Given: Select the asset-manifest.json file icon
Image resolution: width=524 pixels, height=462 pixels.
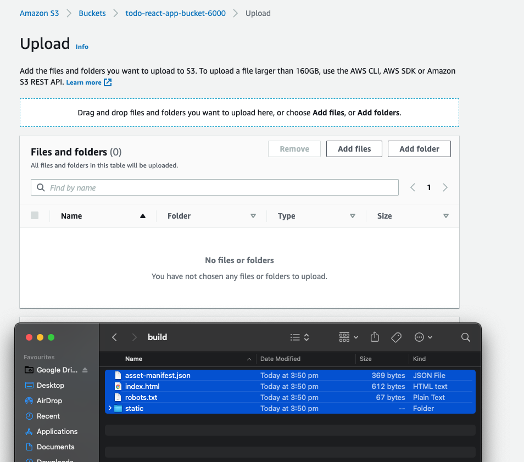Looking at the screenshot, I should pos(118,375).
